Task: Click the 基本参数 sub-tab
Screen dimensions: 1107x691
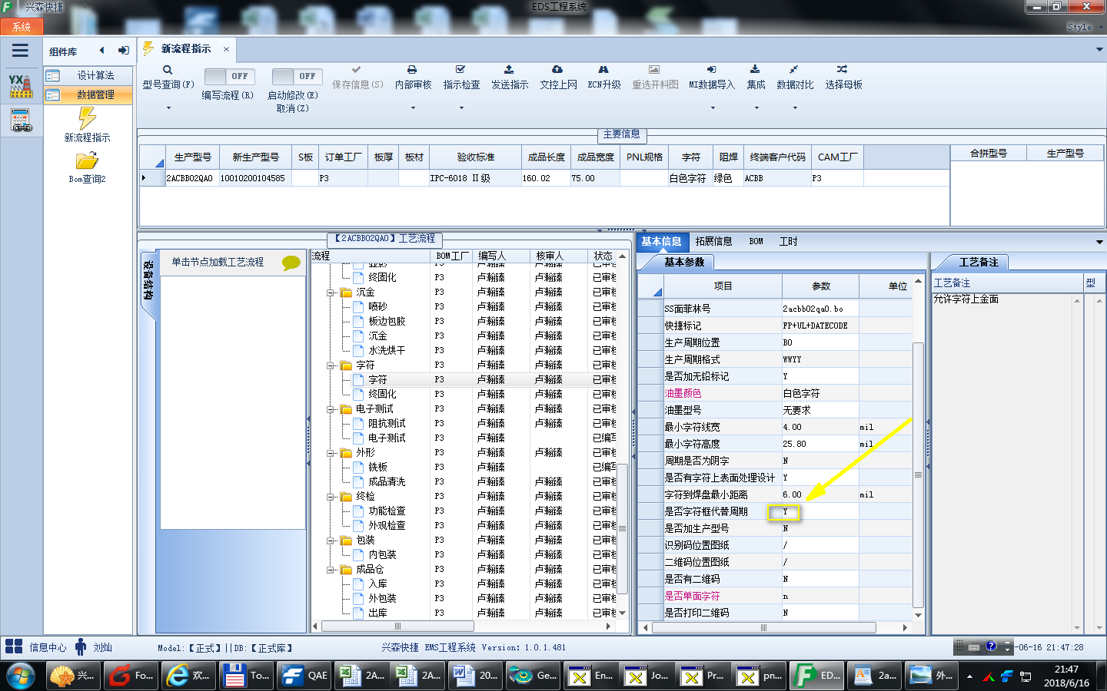Action: tap(684, 262)
